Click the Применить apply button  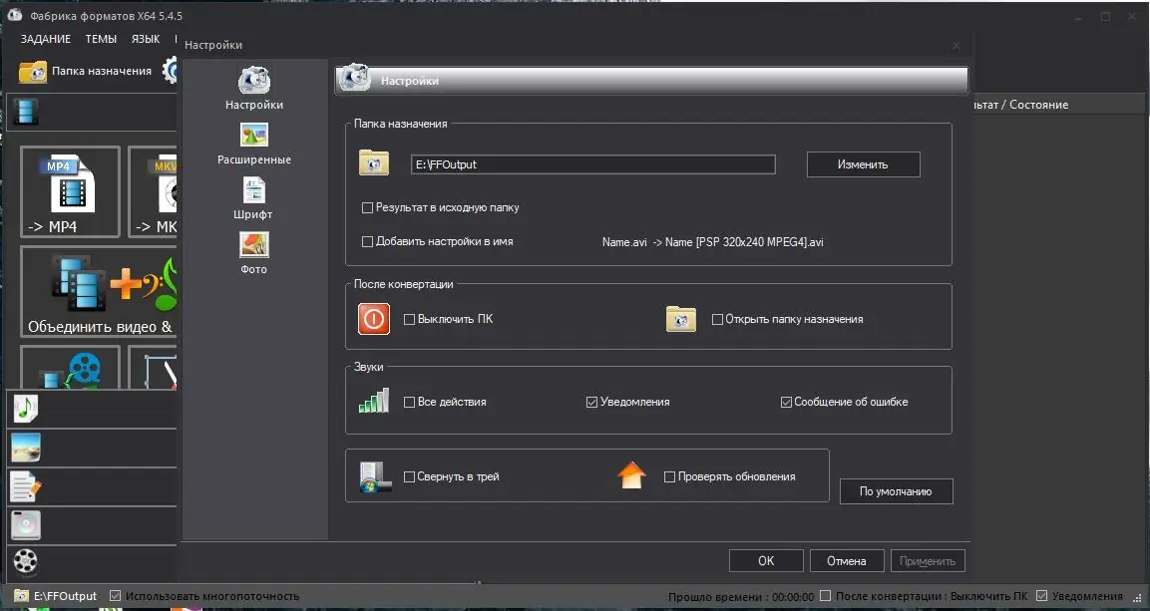927,561
